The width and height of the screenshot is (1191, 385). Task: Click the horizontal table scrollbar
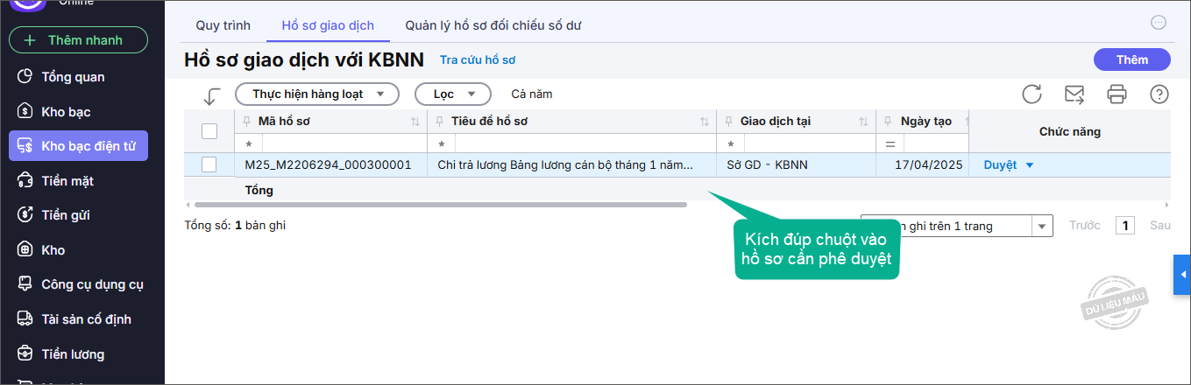(x=440, y=205)
